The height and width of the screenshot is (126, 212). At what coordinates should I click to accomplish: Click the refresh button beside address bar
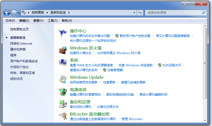140,13
